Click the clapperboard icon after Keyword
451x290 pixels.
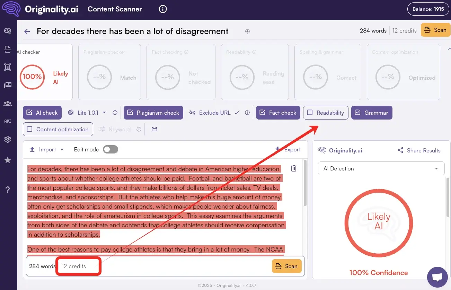(154, 129)
